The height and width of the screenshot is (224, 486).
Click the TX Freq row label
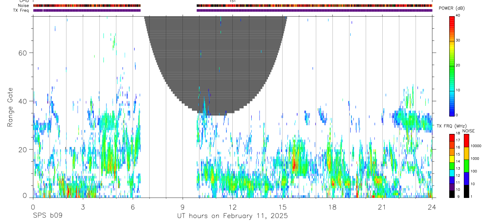(21, 10)
